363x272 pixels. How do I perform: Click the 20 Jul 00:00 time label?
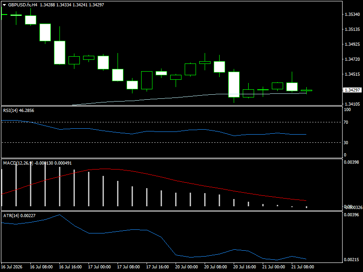coord(186,267)
